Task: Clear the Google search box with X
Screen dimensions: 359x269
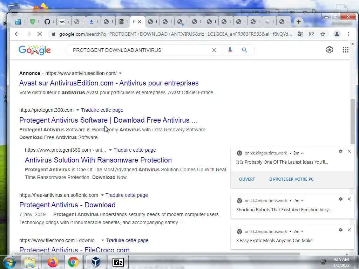Action: point(214,50)
